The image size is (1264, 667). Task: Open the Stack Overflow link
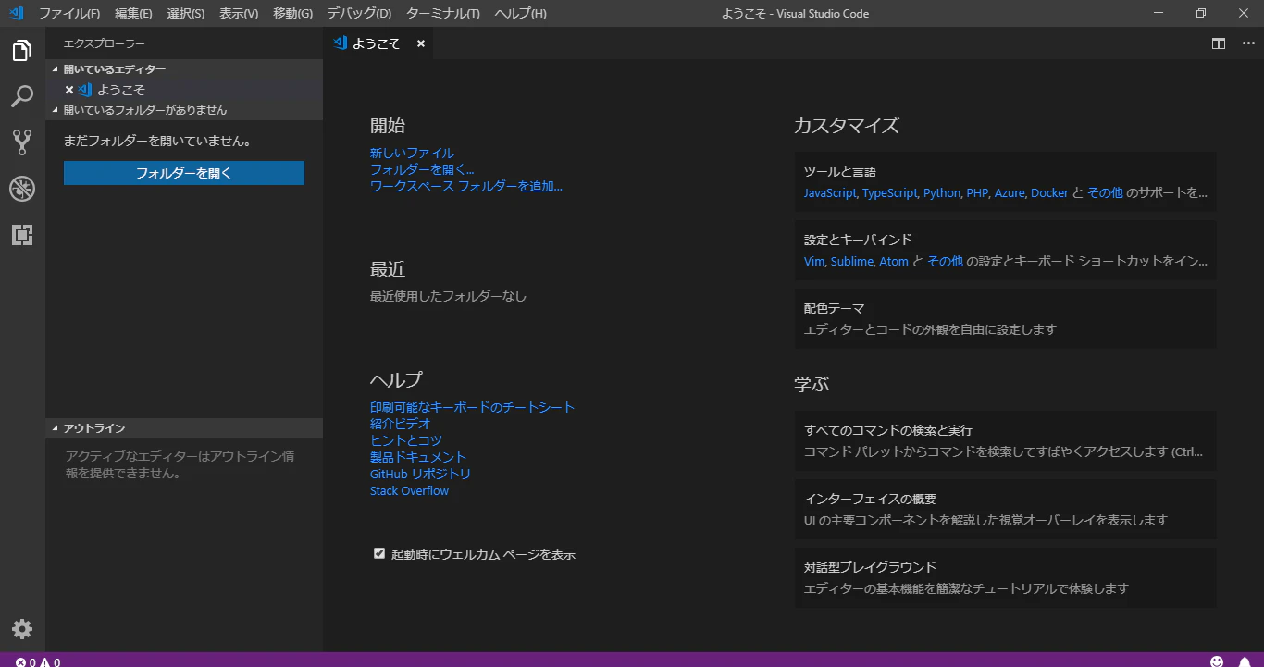coord(409,490)
